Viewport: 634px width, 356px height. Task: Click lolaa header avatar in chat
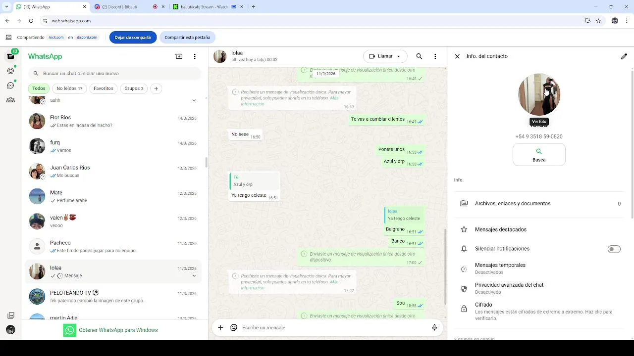[x=220, y=56]
